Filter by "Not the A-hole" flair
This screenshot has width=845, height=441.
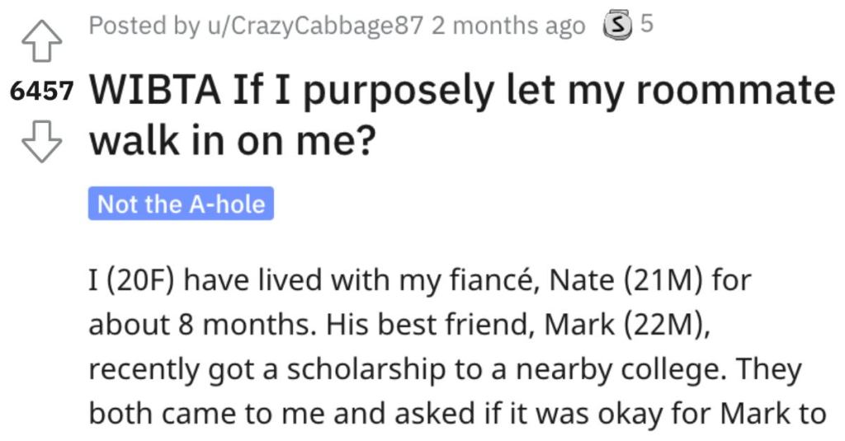(x=181, y=204)
